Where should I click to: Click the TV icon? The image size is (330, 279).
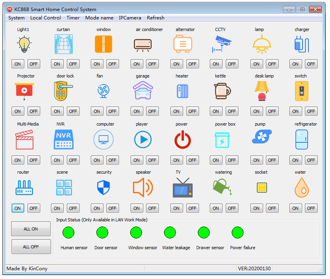pos(182,188)
